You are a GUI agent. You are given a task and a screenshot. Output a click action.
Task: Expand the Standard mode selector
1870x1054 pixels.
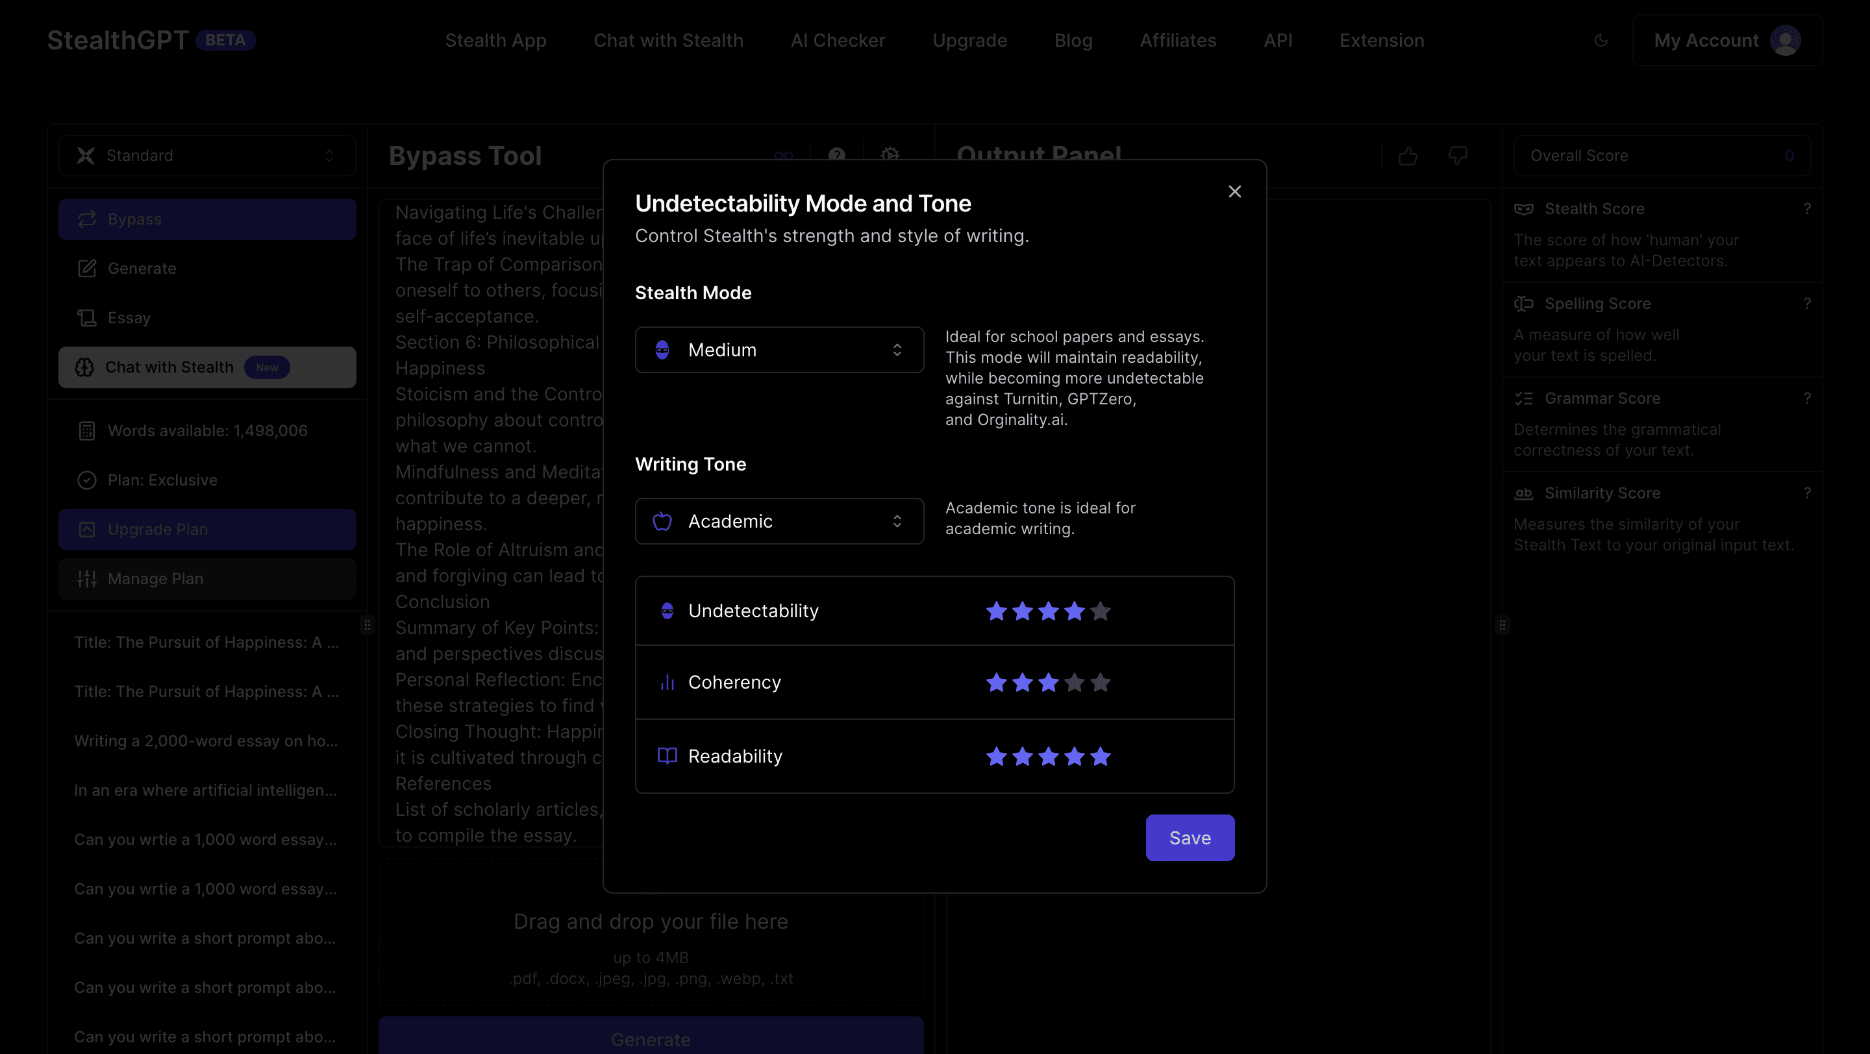click(207, 155)
